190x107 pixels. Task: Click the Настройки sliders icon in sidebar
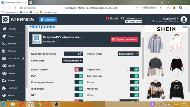4,58
